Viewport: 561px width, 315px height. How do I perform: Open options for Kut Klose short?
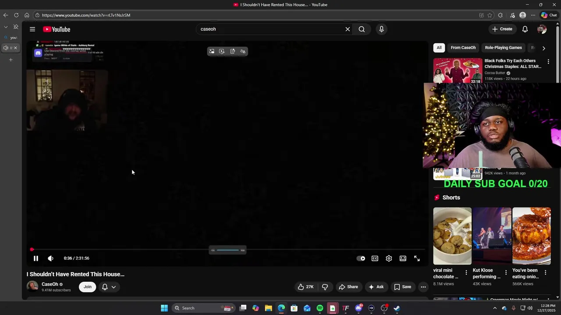506,273
